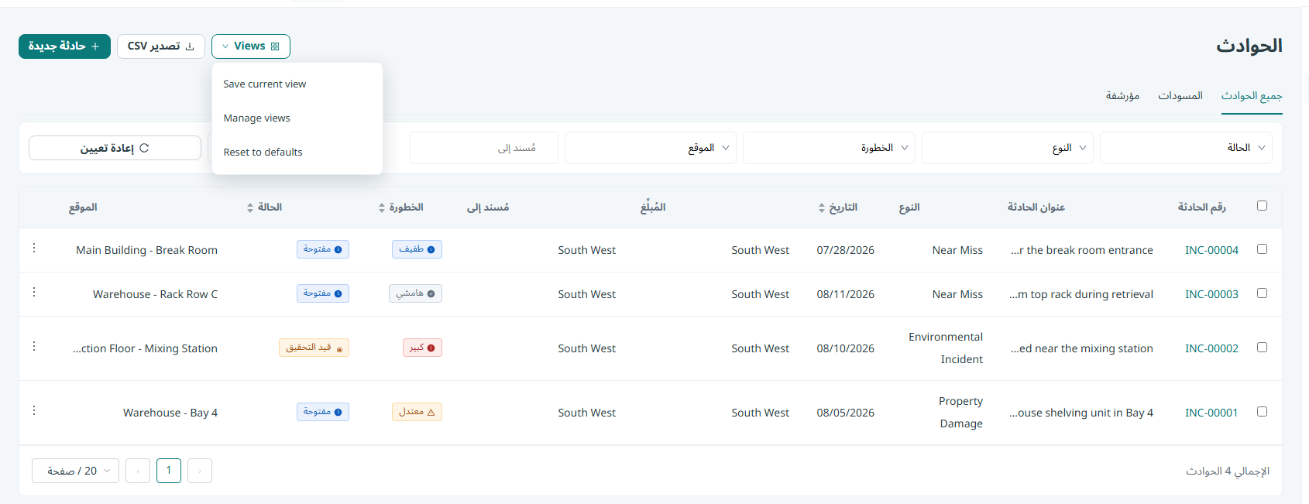Select Reset to defaults menu option
1309x504 pixels.
tap(297, 153)
